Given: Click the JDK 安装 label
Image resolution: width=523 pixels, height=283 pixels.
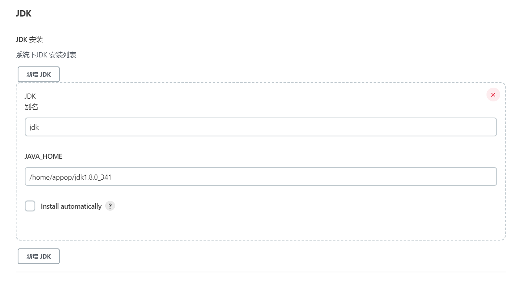Looking at the screenshot, I should point(29,40).
